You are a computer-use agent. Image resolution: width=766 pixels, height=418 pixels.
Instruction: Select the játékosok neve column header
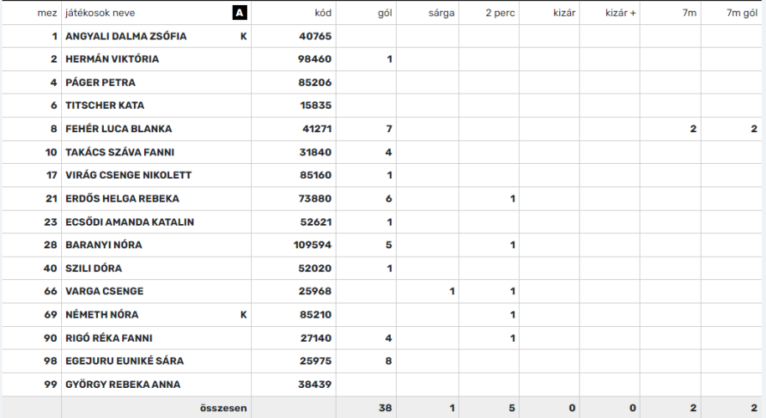click(x=100, y=13)
